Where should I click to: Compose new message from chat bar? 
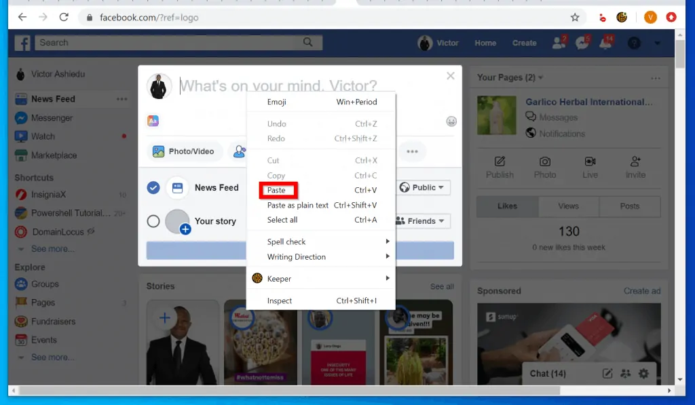pyautogui.click(x=607, y=374)
